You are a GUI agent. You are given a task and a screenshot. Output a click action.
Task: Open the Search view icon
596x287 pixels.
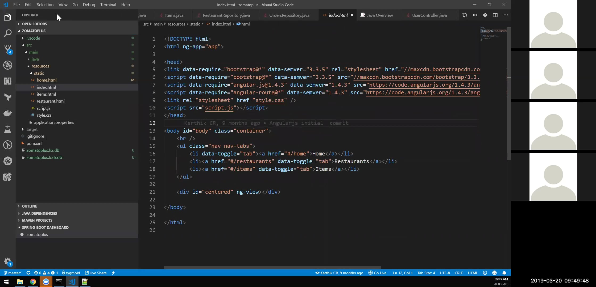coord(8,33)
